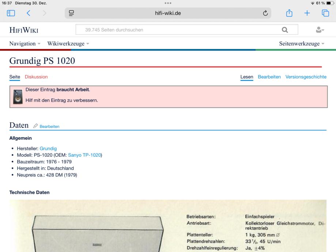
Task: Click the 'Hilf mit den Eintrag zu verbessern' text
Action: (x=62, y=100)
